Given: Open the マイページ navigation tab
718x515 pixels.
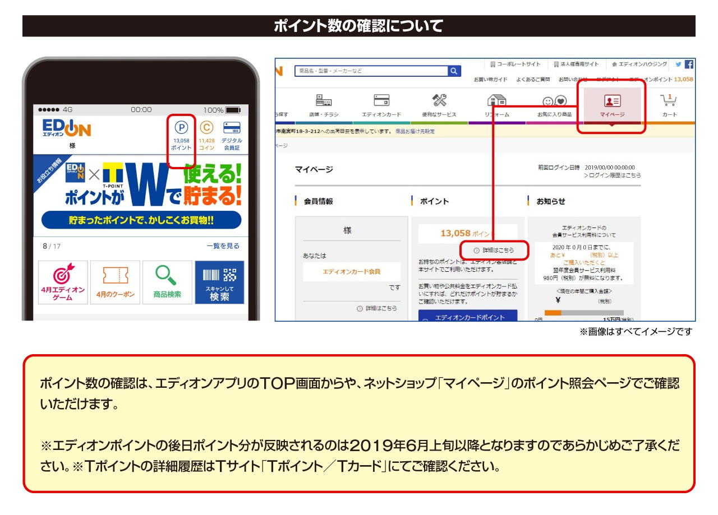Looking at the screenshot, I should pyautogui.click(x=612, y=105).
